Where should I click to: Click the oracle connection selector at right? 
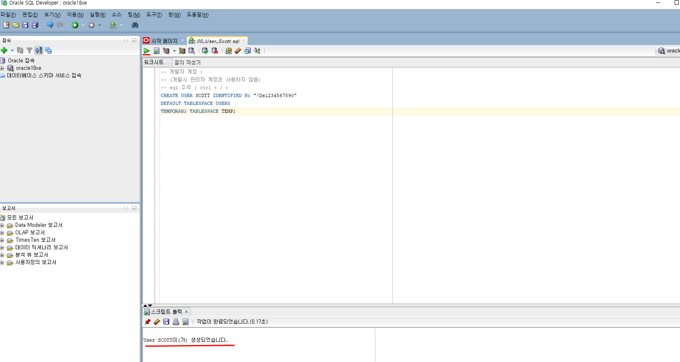coord(668,51)
